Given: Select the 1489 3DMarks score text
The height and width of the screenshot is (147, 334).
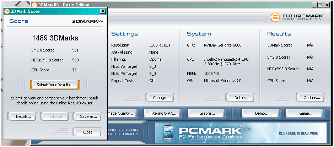Looking at the screenshot, I should [x=55, y=38].
